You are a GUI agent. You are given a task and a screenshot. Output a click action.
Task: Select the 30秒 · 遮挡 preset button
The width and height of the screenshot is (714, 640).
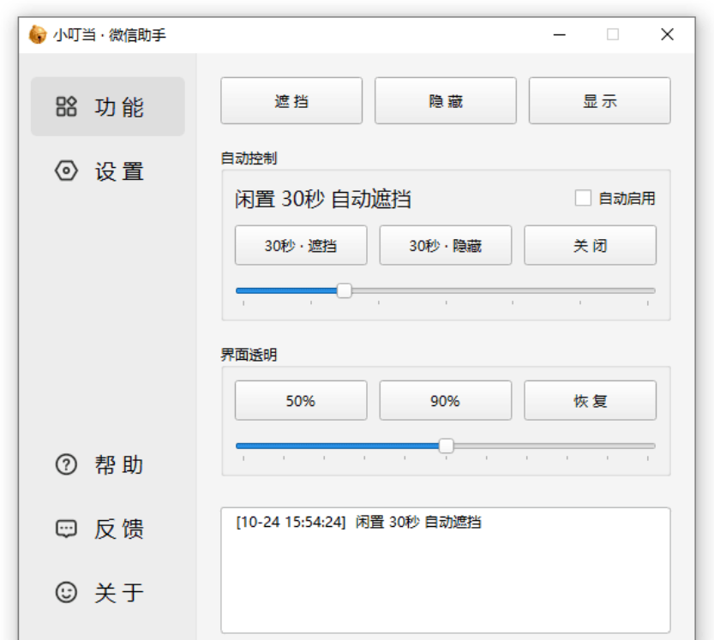[301, 246]
